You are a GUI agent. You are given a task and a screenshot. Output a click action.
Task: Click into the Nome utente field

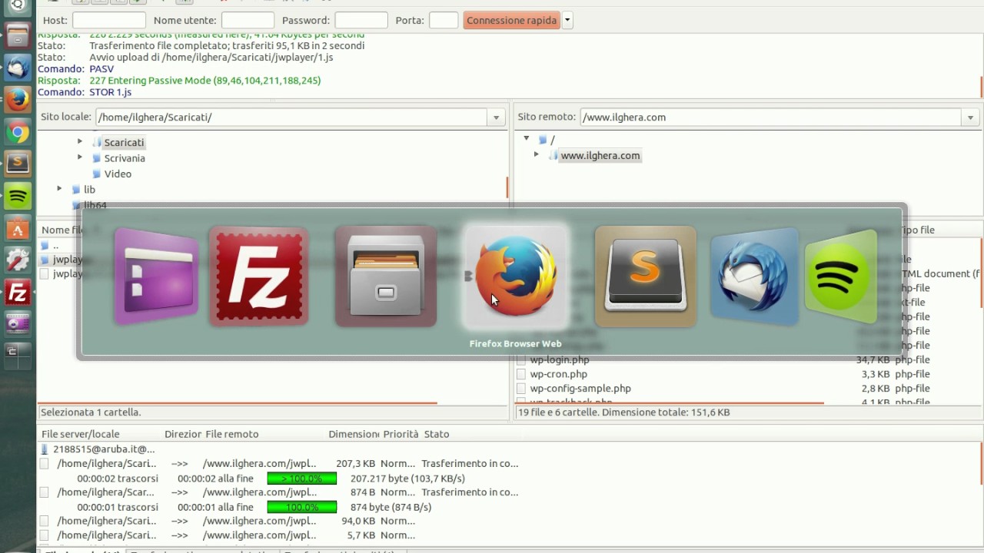point(248,21)
